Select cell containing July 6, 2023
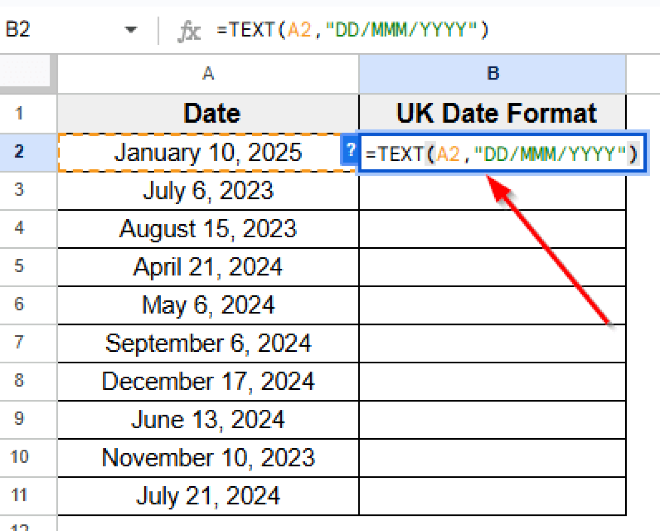Viewport: 660px width, 531px height. 208,190
